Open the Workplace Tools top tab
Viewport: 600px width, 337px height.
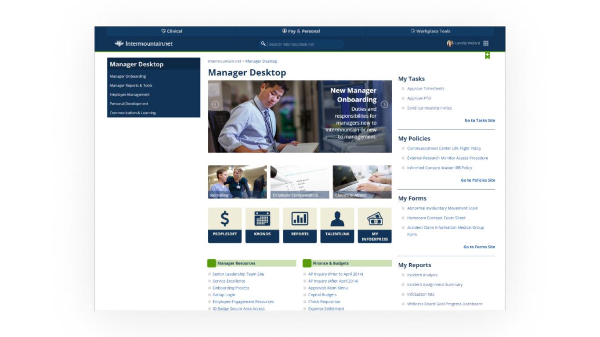(430, 31)
